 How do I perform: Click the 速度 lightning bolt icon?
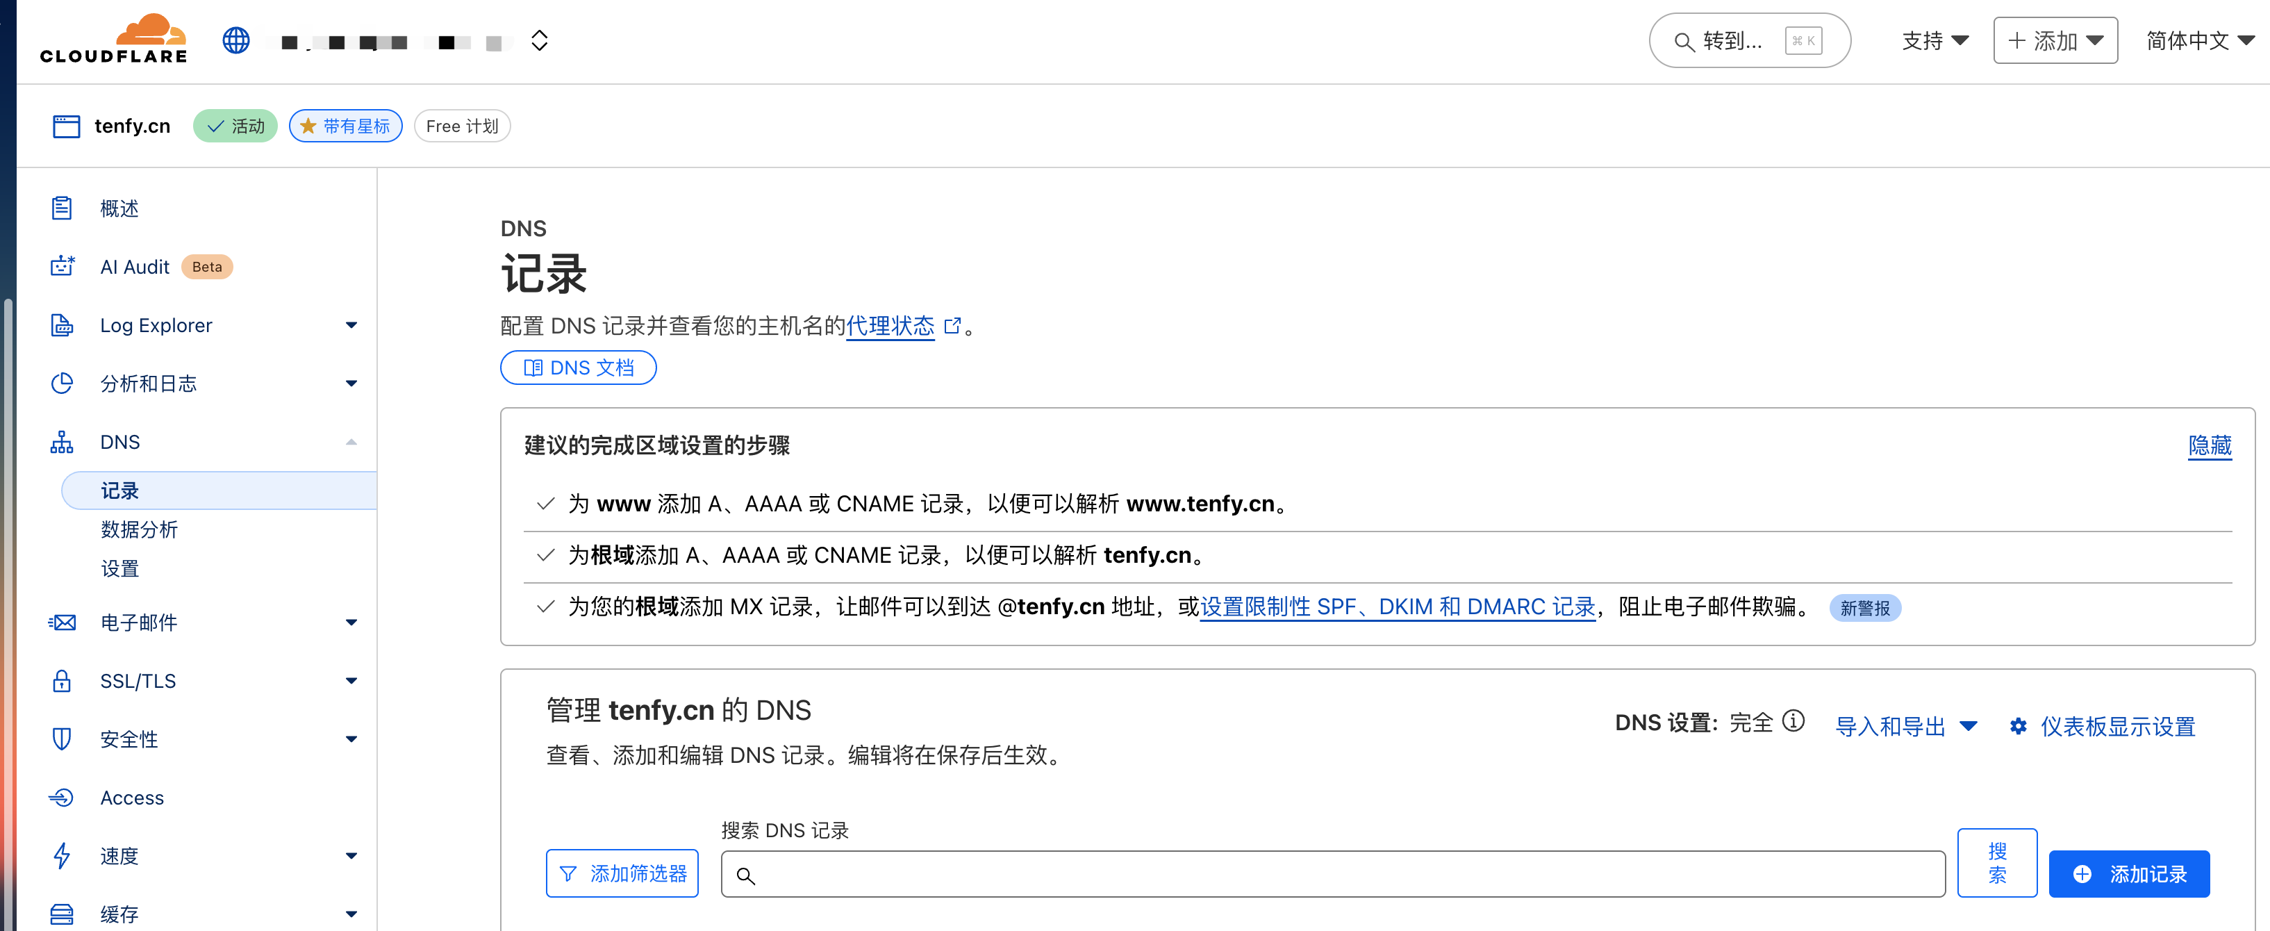(62, 855)
